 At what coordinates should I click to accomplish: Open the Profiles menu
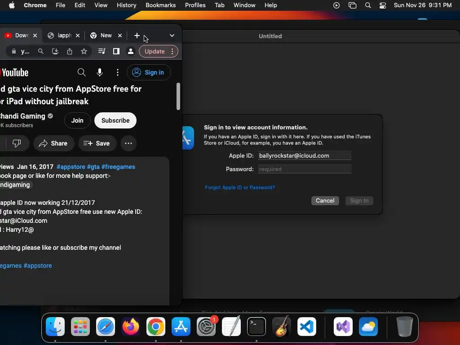click(195, 5)
